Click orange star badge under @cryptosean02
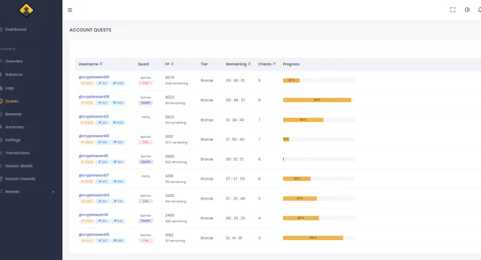The image size is (481, 260). click(x=87, y=123)
